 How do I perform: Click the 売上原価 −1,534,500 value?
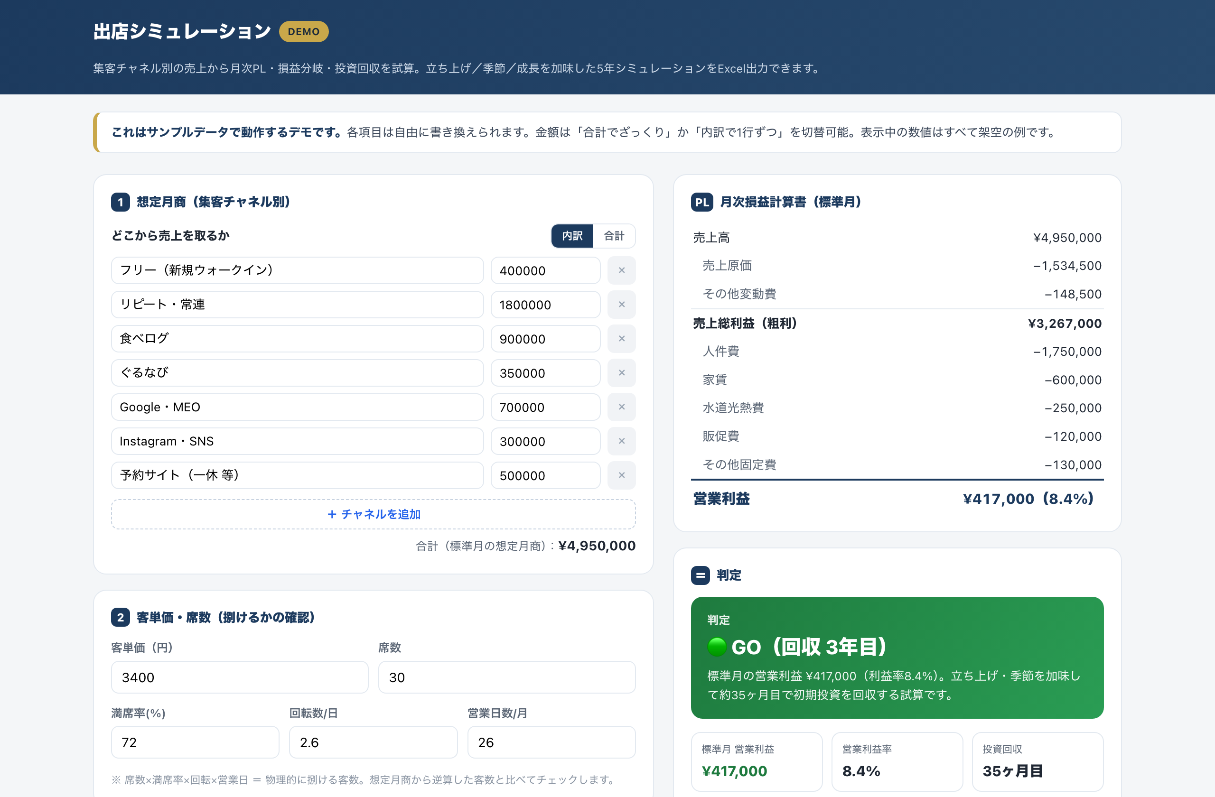point(1067,266)
